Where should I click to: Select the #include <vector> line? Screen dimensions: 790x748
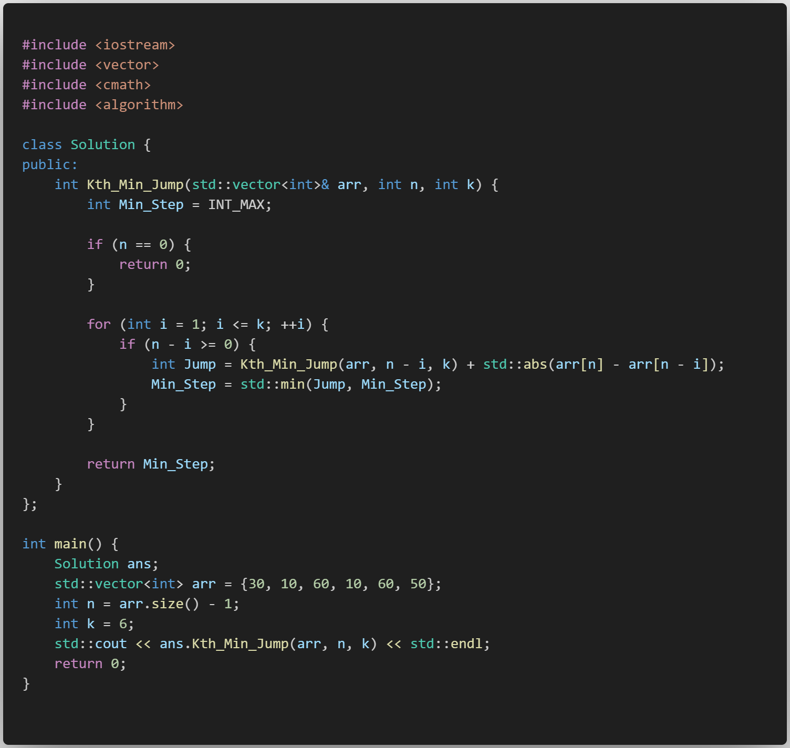click(90, 65)
